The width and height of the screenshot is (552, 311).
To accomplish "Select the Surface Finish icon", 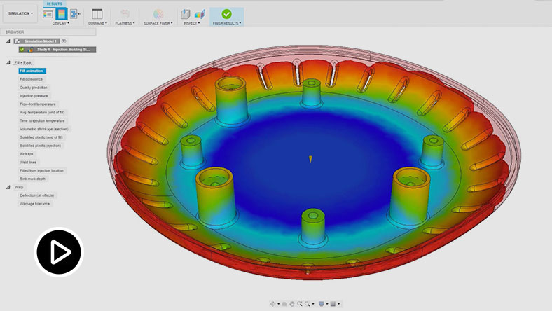I will point(158,13).
